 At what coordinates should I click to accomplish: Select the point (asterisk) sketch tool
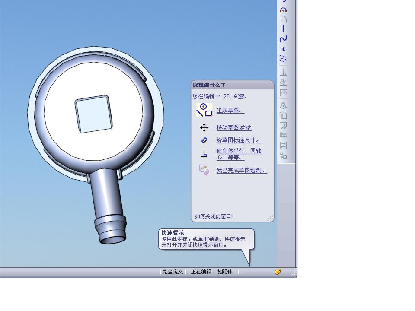point(283,49)
